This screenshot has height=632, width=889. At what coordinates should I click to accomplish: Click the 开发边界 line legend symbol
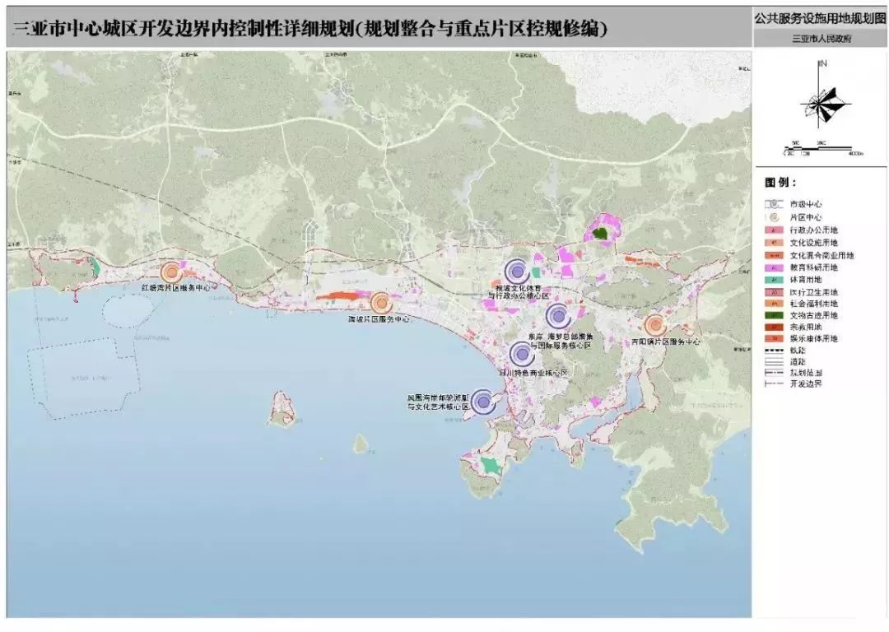coord(774,383)
